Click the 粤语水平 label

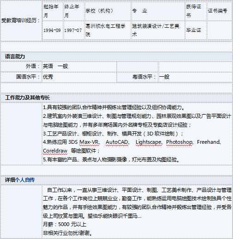(x=144, y=77)
